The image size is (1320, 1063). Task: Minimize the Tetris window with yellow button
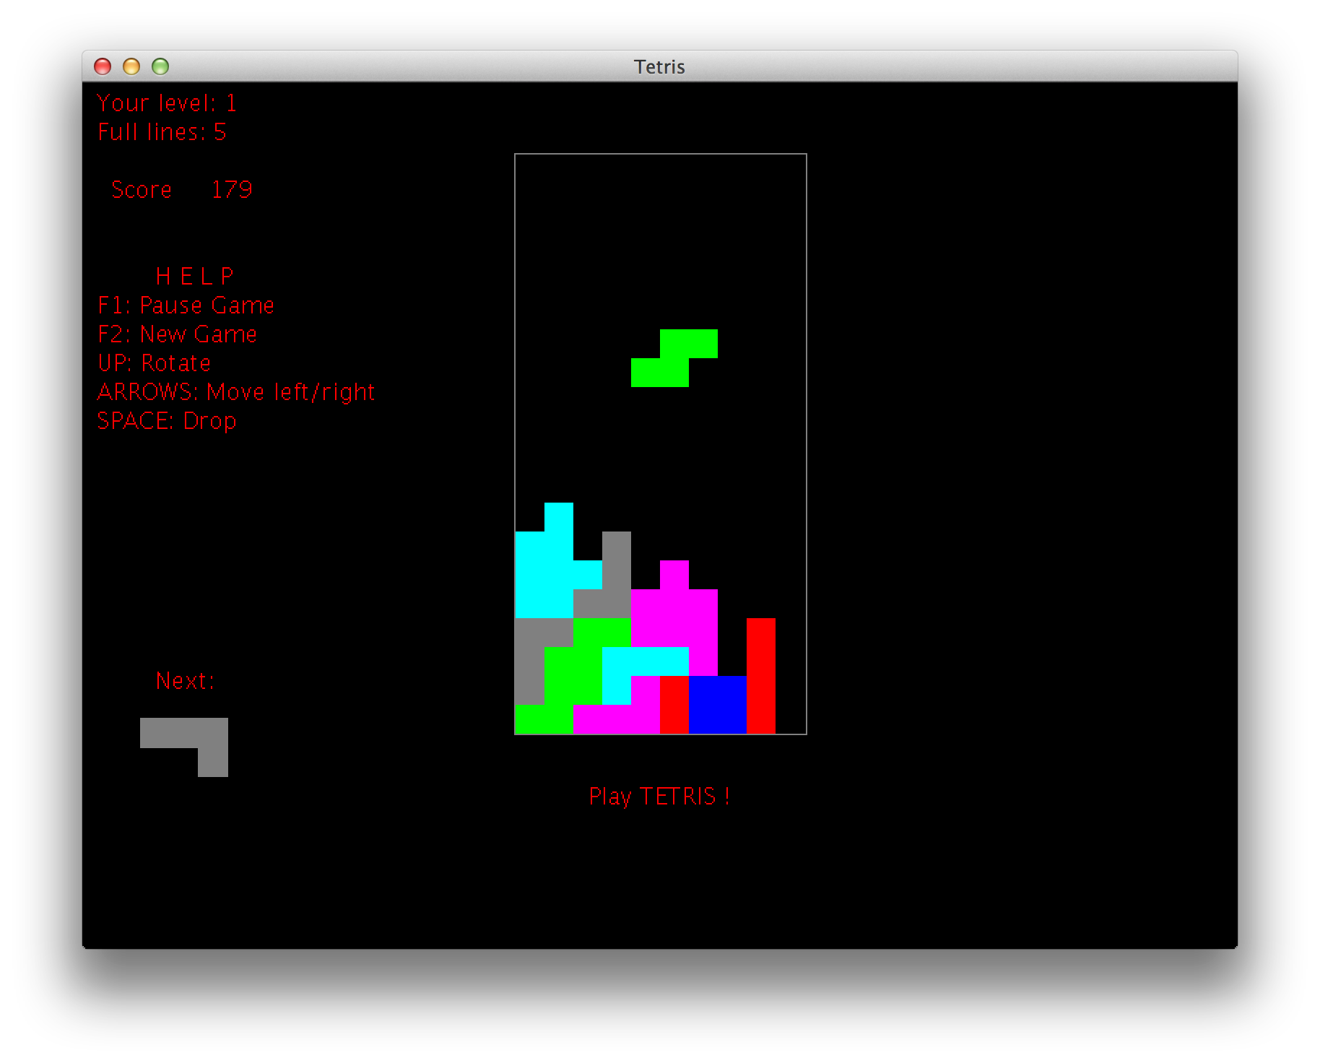(x=131, y=66)
